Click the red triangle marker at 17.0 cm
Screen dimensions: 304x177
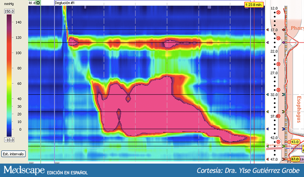(268, 30)
